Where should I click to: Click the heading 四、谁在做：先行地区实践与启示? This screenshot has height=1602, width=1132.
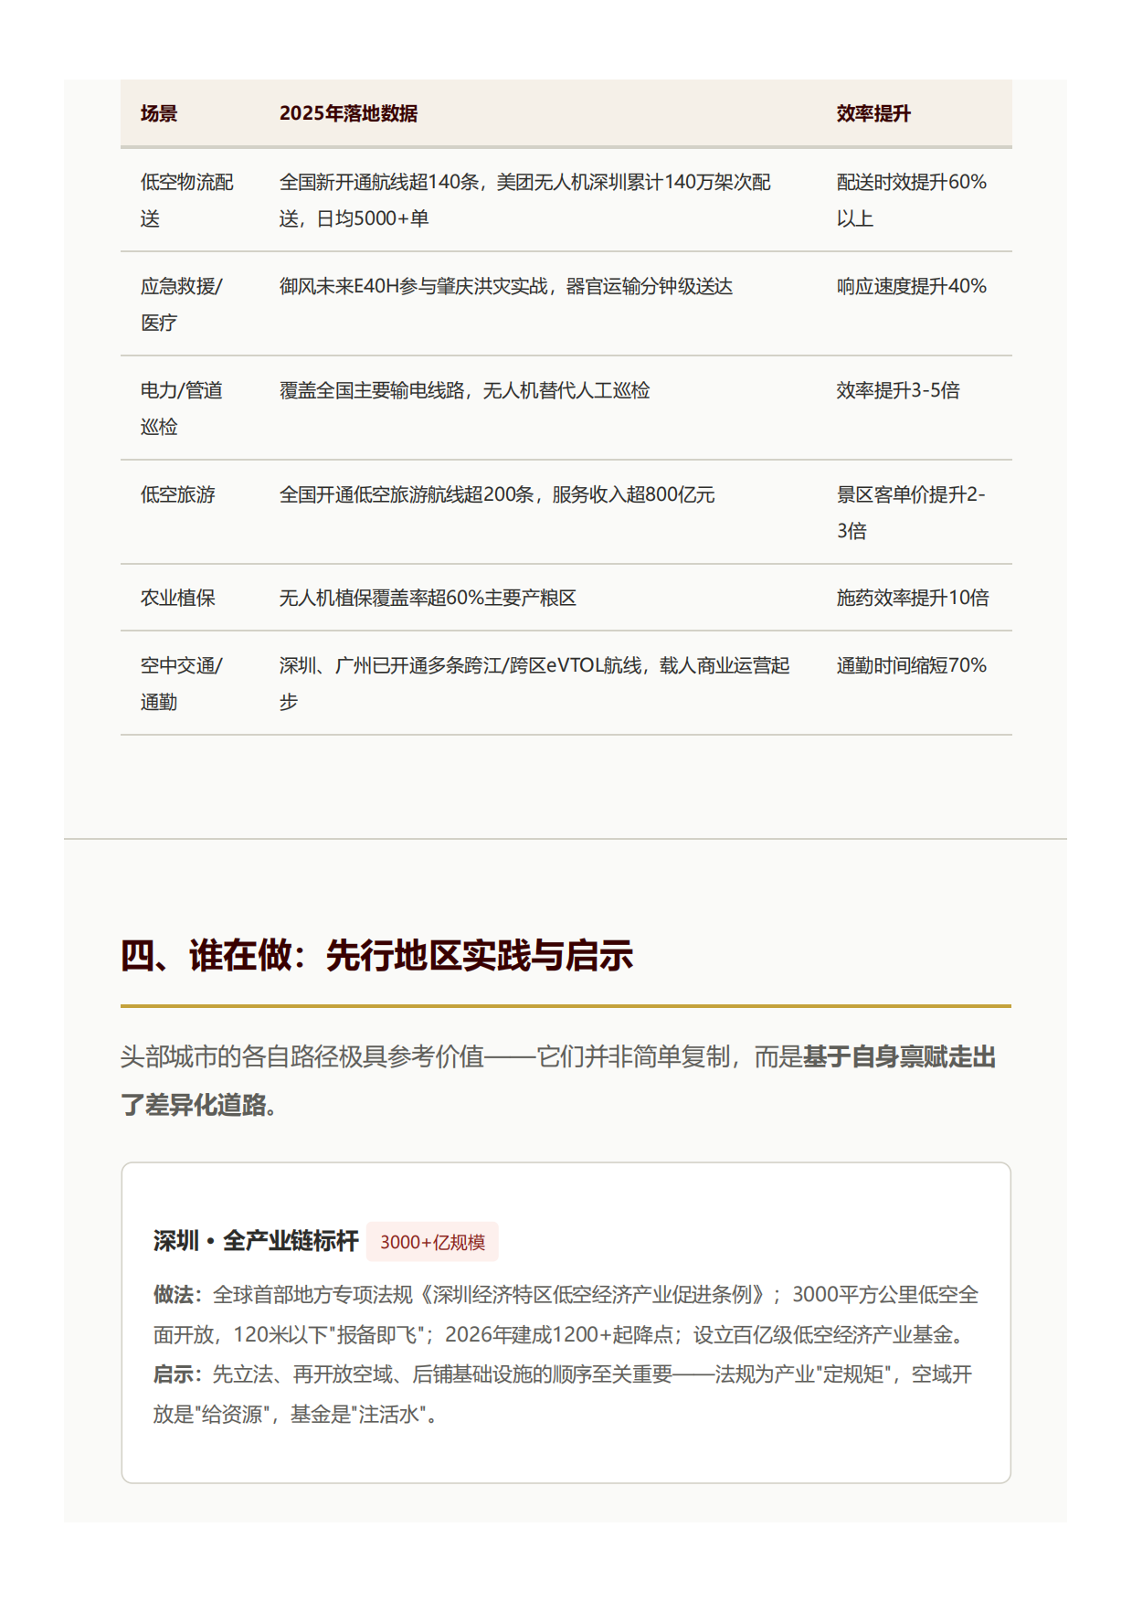point(376,956)
